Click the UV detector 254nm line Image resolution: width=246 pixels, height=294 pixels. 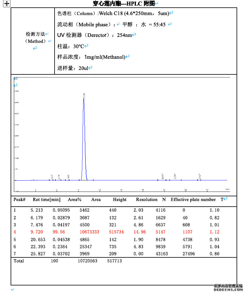(x=95, y=35)
